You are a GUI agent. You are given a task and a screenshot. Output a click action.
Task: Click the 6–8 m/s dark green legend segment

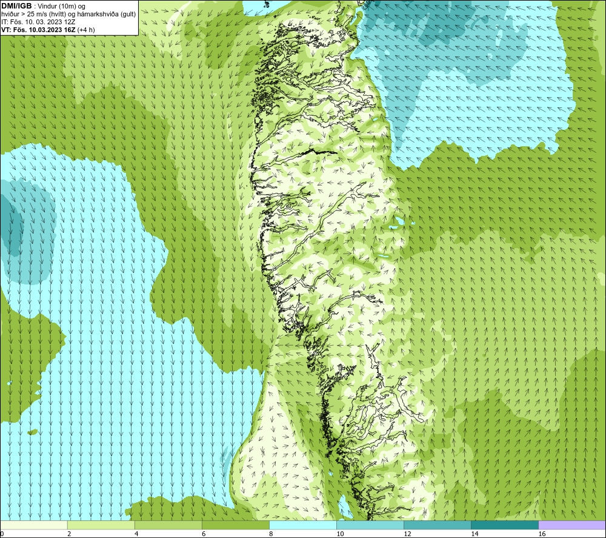(x=236, y=525)
